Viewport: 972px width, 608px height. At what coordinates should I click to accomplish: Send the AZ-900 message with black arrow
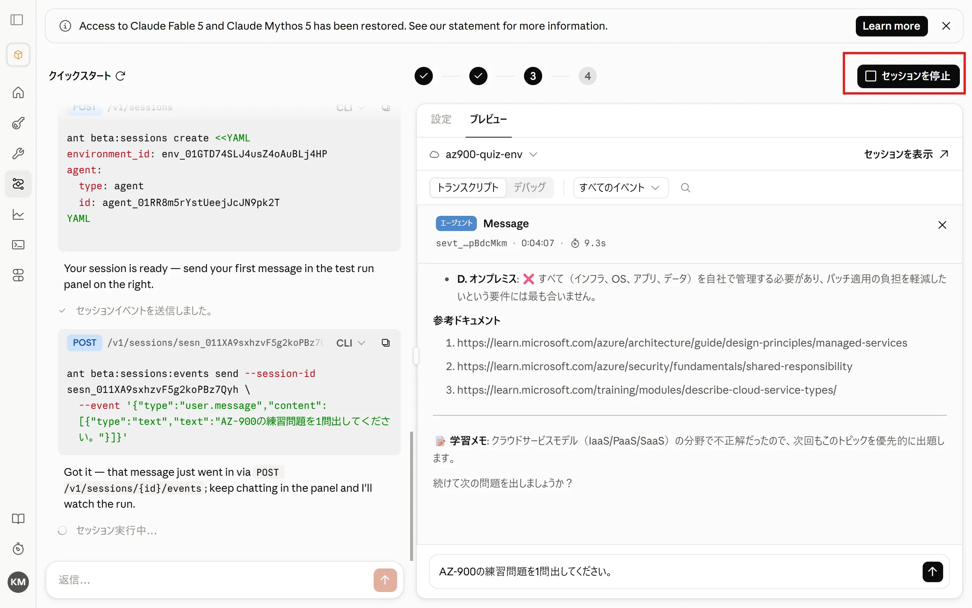(x=932, y=572)
